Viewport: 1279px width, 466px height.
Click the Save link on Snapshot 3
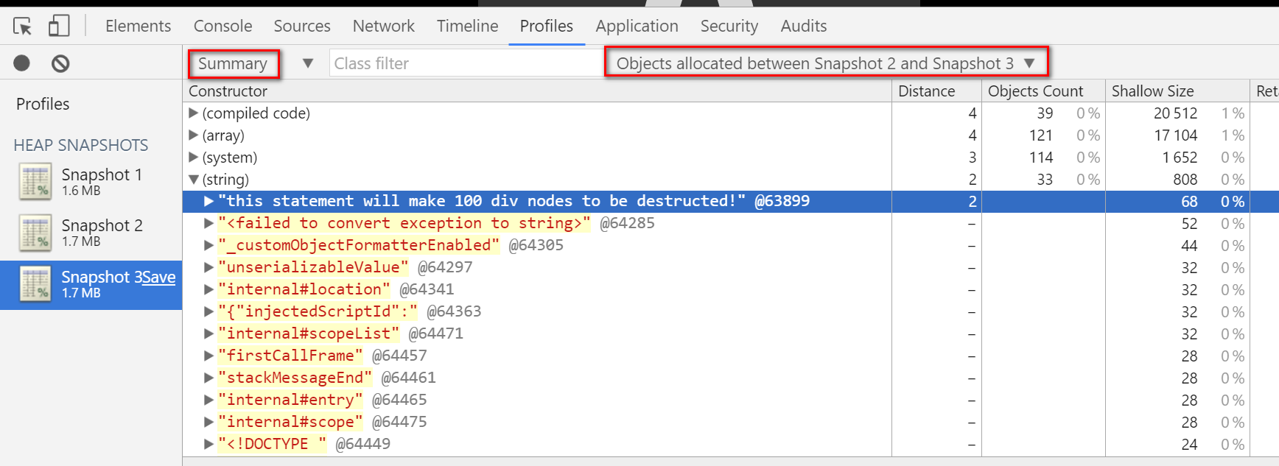(x=159, y=277)
